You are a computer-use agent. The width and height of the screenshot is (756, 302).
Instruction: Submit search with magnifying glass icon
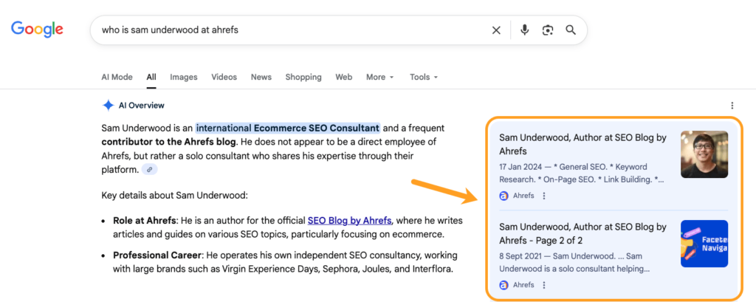571,30
